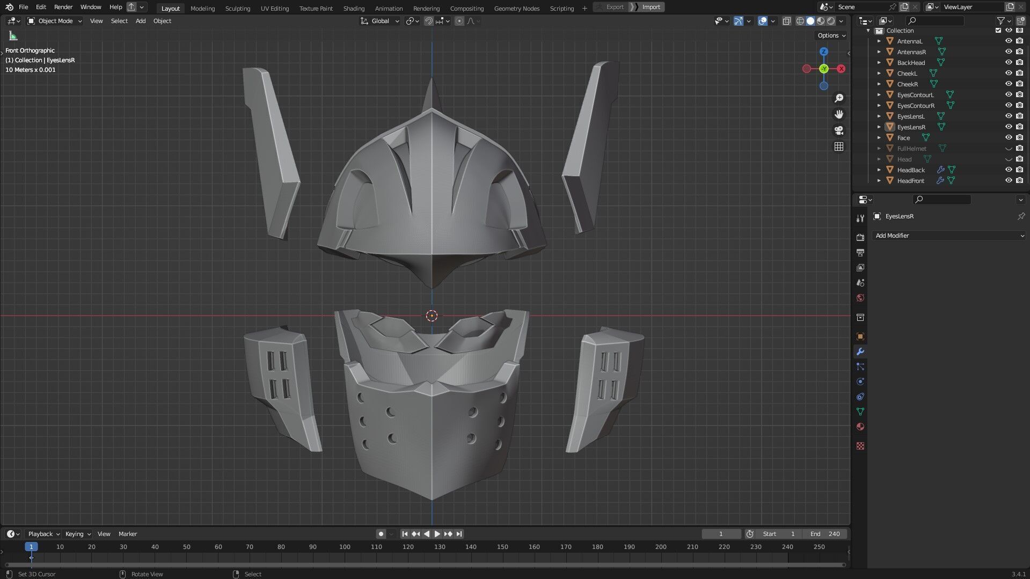Click the current frame marker on timeline

coord(31,547)
